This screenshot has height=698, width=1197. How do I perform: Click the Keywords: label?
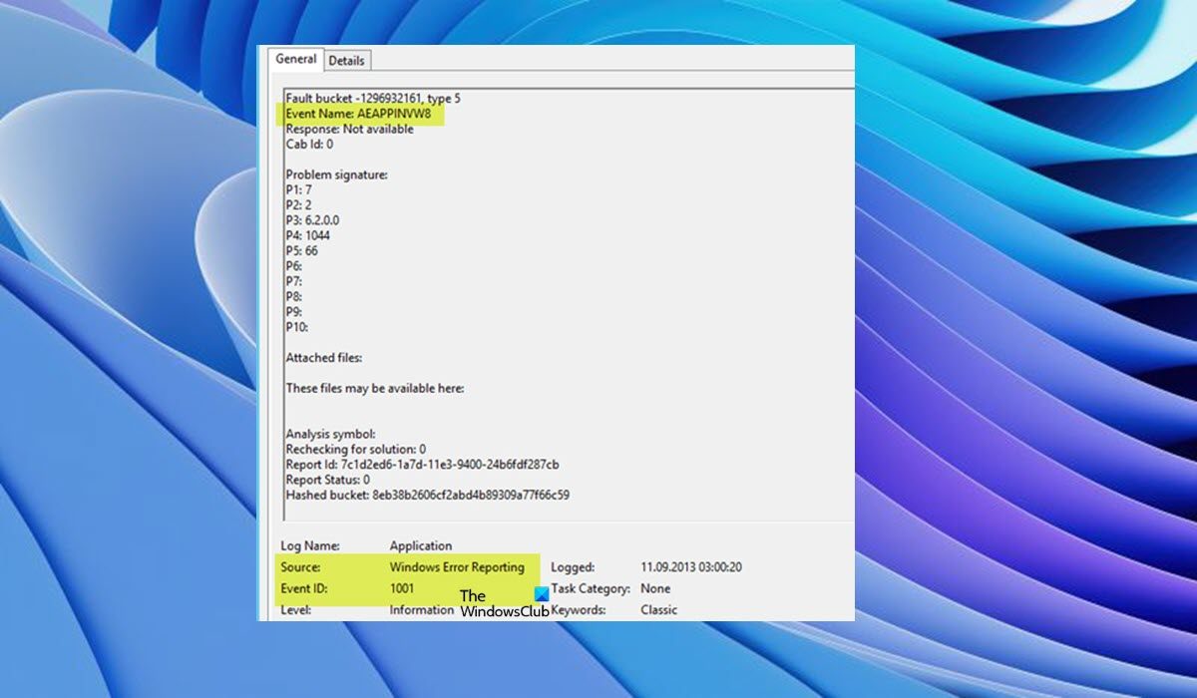tap(579, 609)
